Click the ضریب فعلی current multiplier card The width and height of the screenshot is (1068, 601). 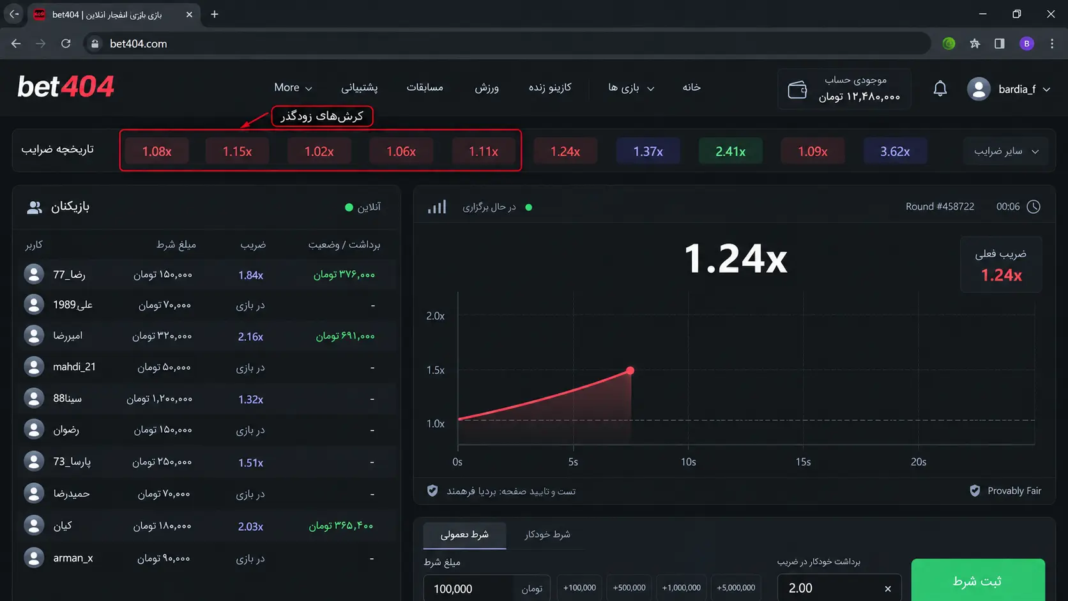coord(1001,264)
